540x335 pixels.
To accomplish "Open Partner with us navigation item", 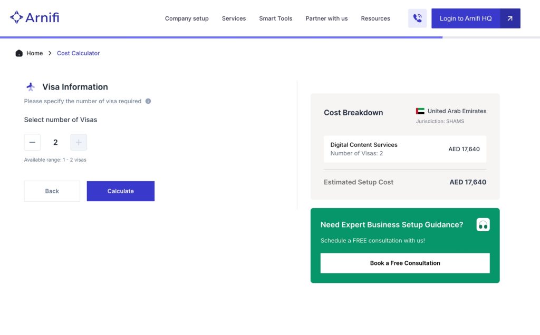I will coord(326,18).
